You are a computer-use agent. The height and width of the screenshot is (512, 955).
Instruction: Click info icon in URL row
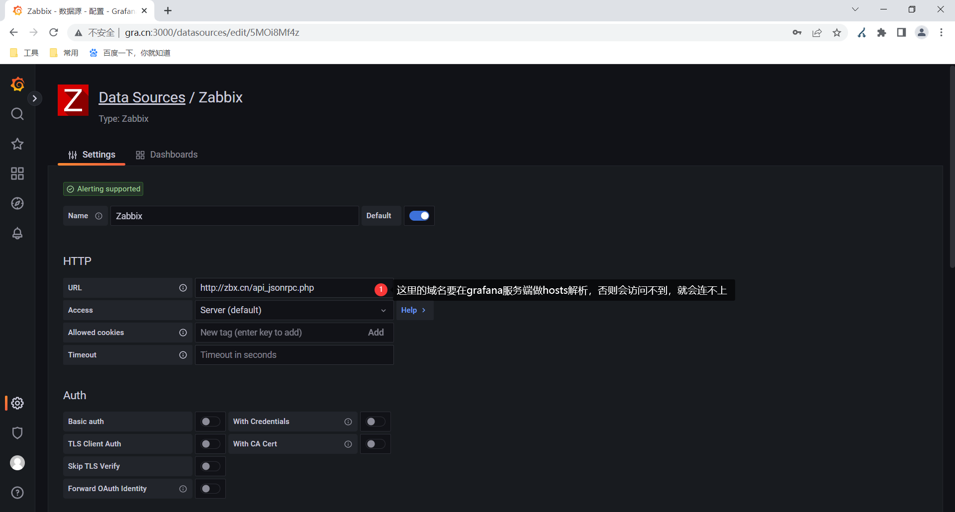183,288
